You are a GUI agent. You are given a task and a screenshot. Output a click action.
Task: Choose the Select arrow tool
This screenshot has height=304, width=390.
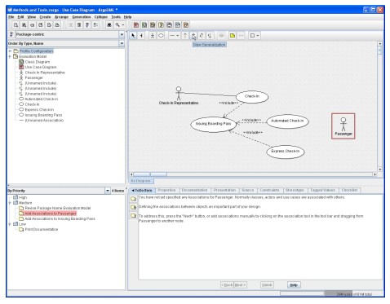133,36
